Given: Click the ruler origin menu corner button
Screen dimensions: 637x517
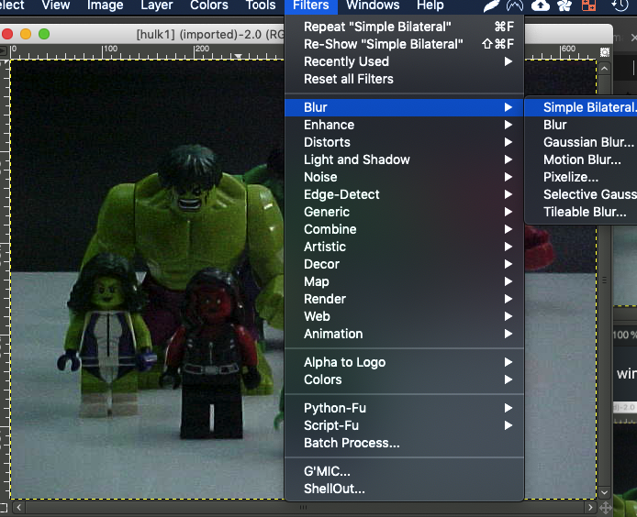Looking at the screenshot, I should pos(4,51).
